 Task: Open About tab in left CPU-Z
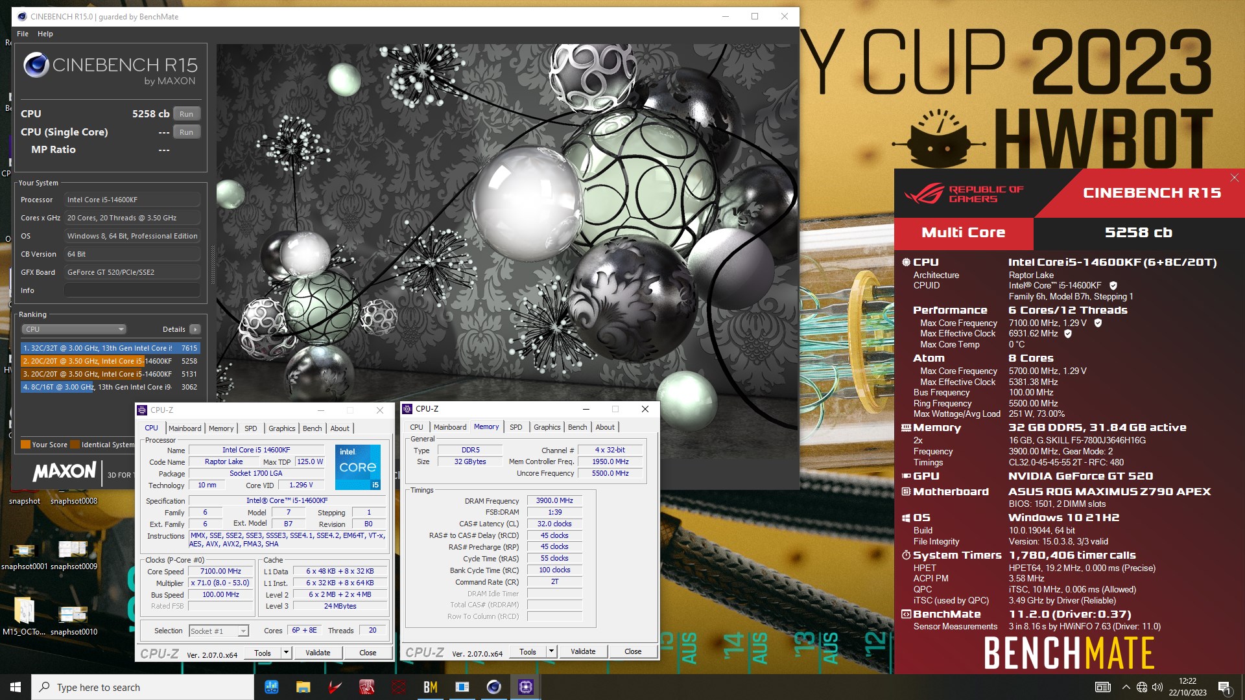340,428
